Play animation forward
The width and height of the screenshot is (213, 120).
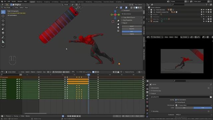tap(75, 116)
